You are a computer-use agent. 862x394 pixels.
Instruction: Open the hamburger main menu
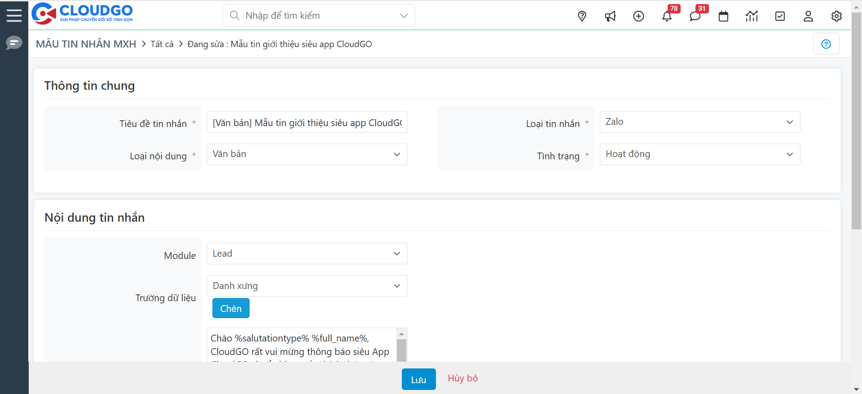point(14,16)
